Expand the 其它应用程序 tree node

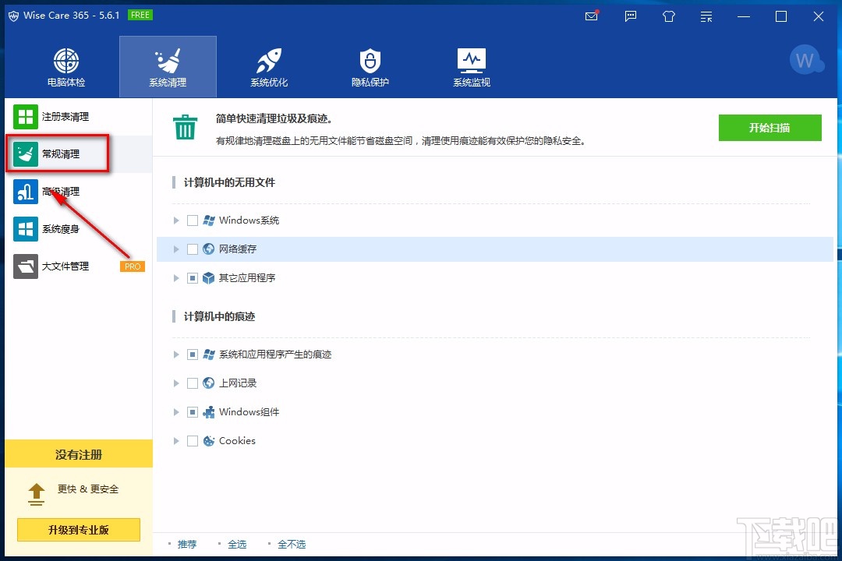click(176, 278)
